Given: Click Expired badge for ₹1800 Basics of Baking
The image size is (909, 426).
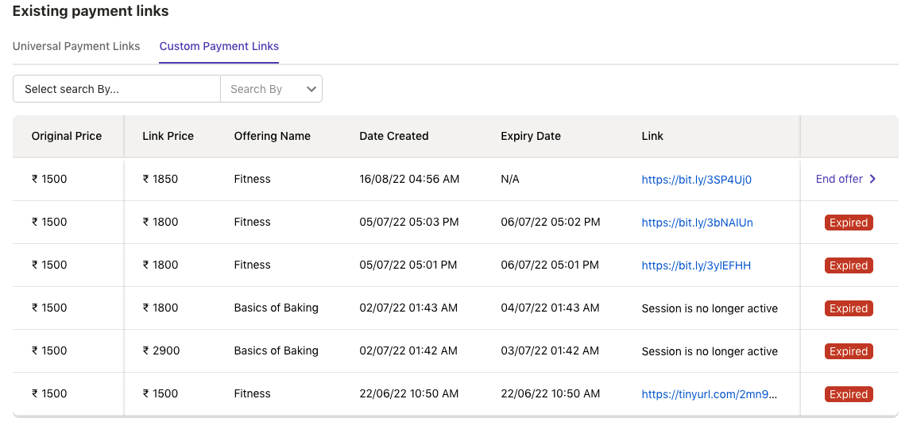Looking at the screenshot, I should tap(849, 308).
